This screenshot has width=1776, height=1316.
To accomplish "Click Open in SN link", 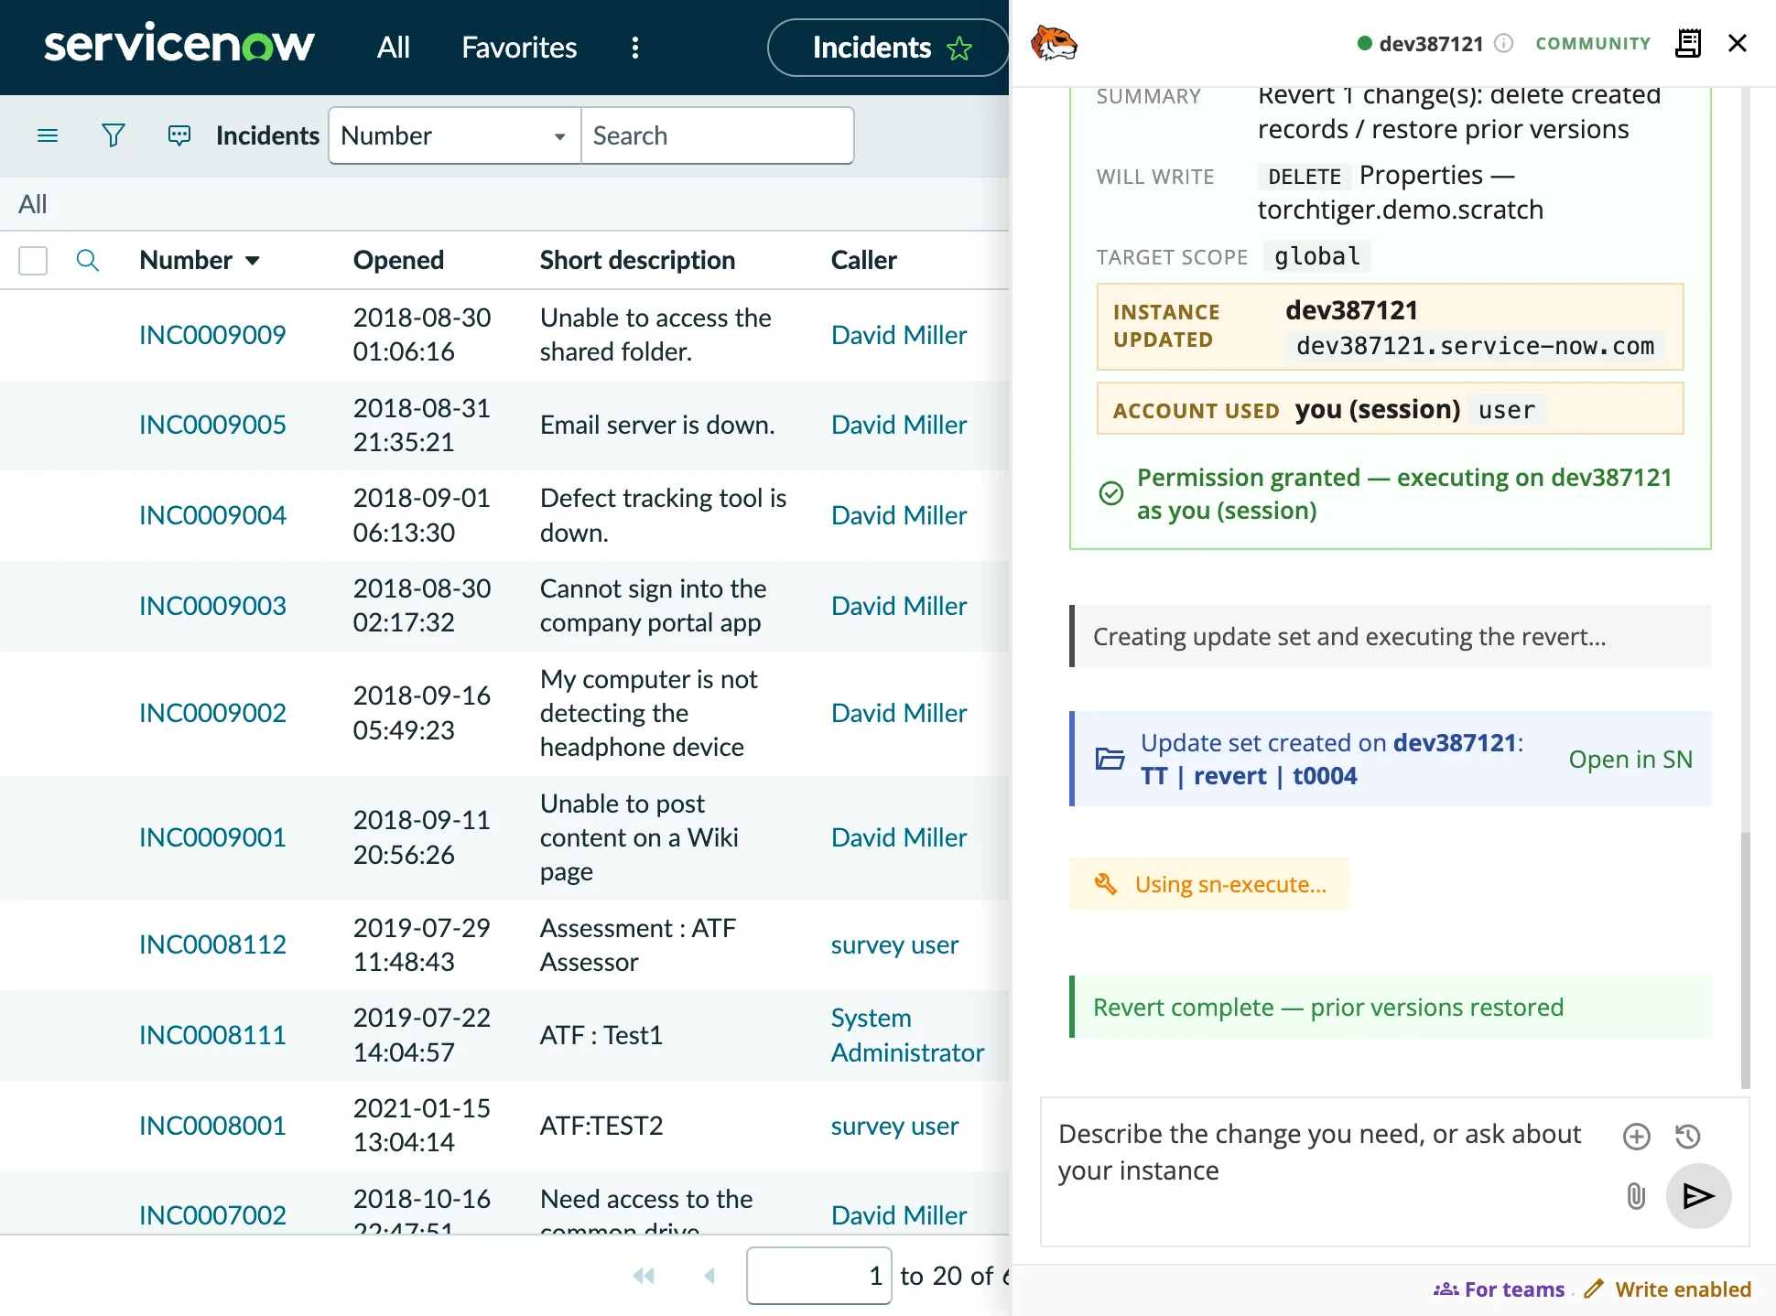I will pyautogui.click(x=1630, y=760).
